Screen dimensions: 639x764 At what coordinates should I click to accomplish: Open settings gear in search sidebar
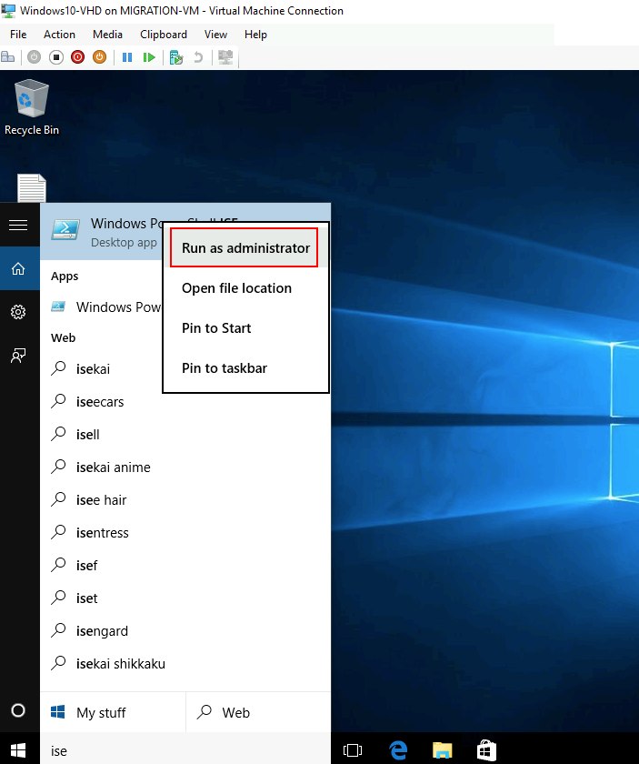pos(18,312)
